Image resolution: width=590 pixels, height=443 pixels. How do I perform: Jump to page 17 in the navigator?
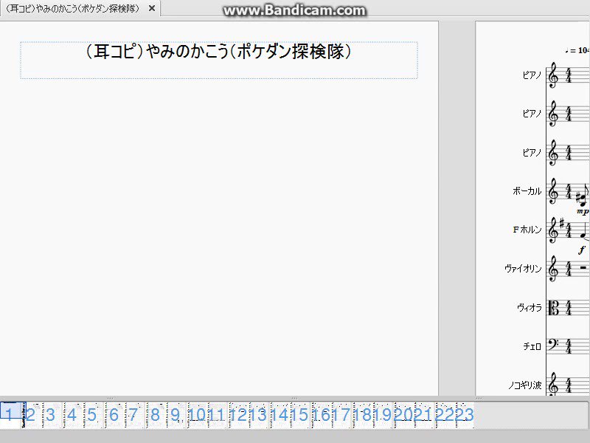341,414
